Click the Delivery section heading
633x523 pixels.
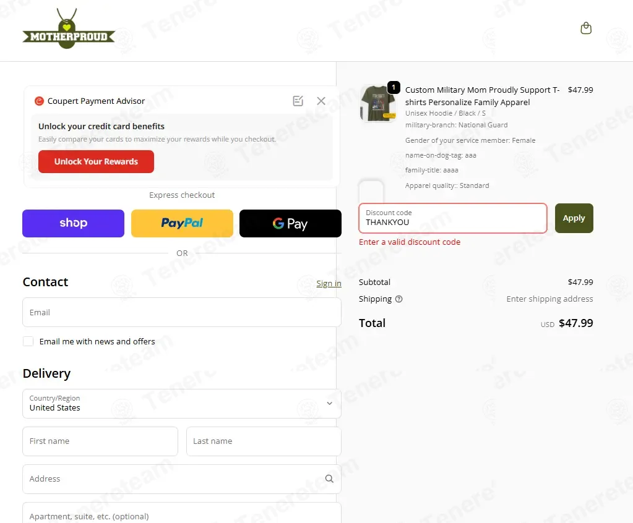point(46,373)
